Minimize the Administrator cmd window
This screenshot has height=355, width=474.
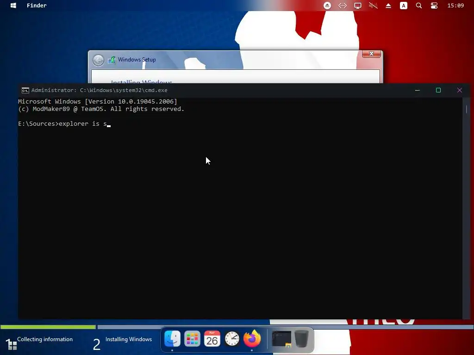point(418,90)
